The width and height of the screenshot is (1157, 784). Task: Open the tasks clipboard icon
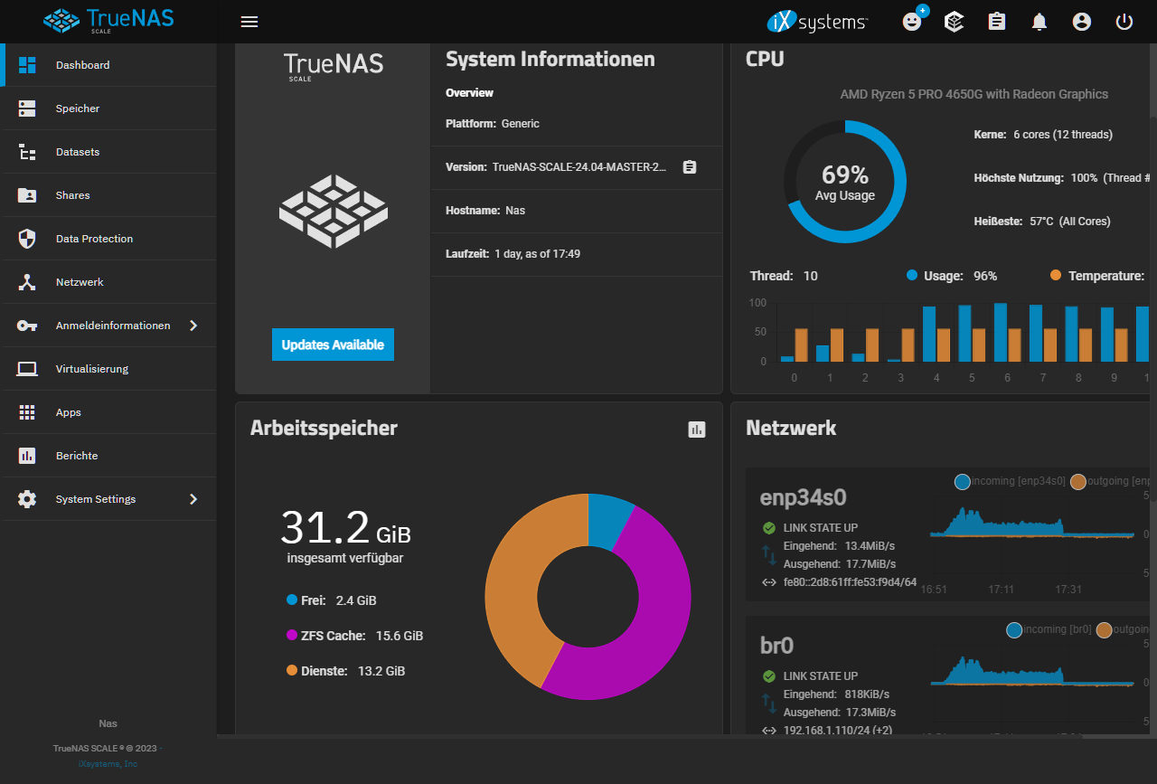[x=997, y=22]
